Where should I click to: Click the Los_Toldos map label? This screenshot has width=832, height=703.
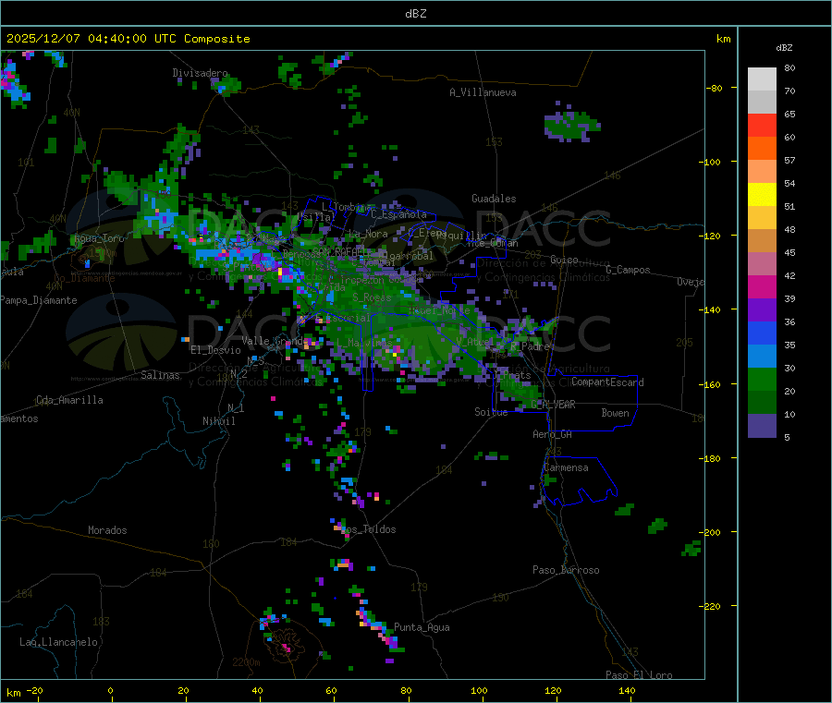click(x=368, y=529)
